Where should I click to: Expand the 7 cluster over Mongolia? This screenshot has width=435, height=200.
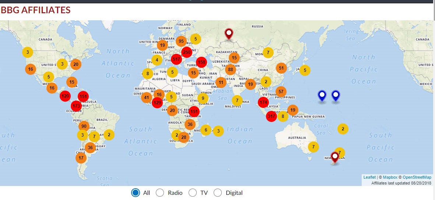[x=268, y=52]
